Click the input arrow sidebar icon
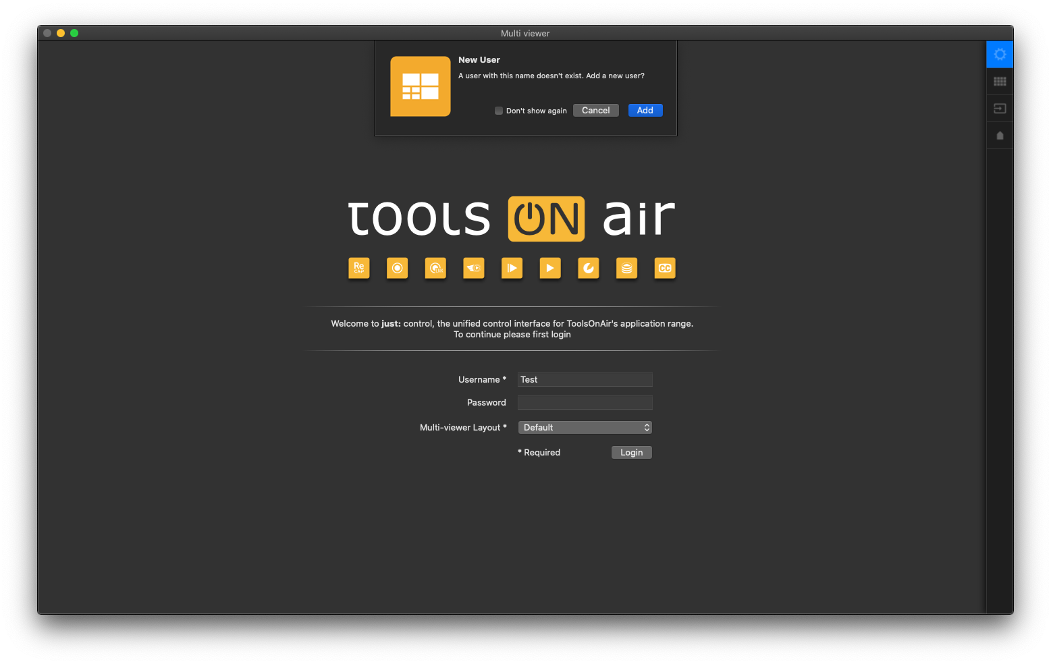Screen dimensions: 1051x664 coord(1000,109)
